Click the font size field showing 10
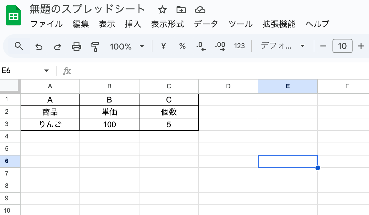 tap(342, 46)
